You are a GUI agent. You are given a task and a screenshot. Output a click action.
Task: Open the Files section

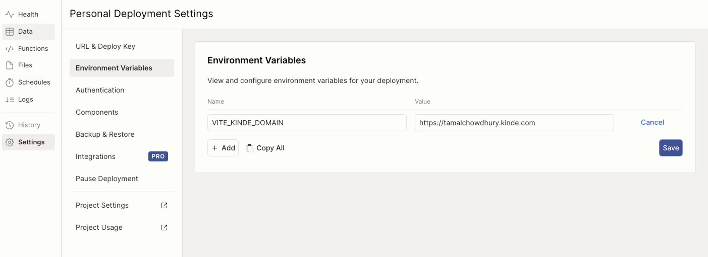pyautogui.click(x=28, y=65)
